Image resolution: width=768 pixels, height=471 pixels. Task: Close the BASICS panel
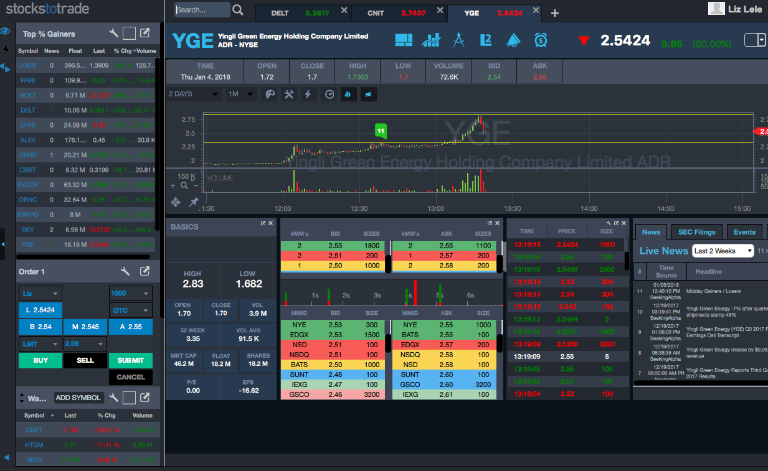(270, 223)
